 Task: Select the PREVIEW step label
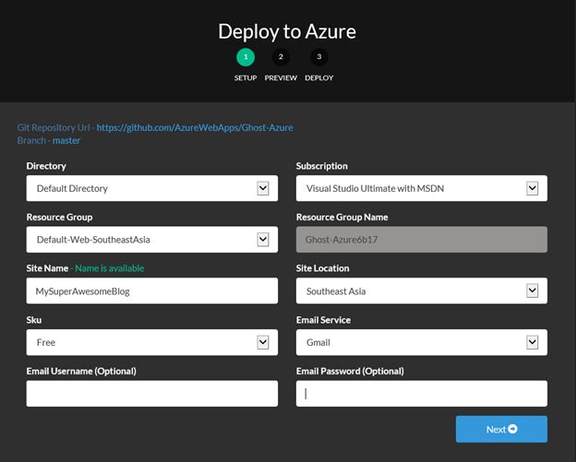pos(281,78)
